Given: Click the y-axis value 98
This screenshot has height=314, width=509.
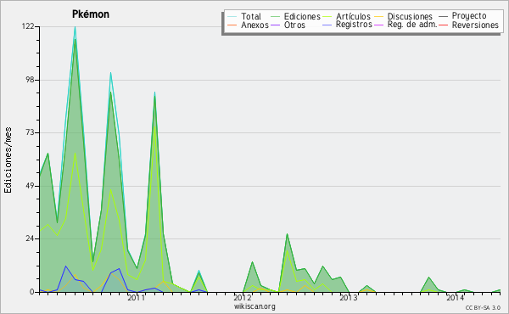Looking at the screenshot, I should pyautogui.click(x=31, y=80).
